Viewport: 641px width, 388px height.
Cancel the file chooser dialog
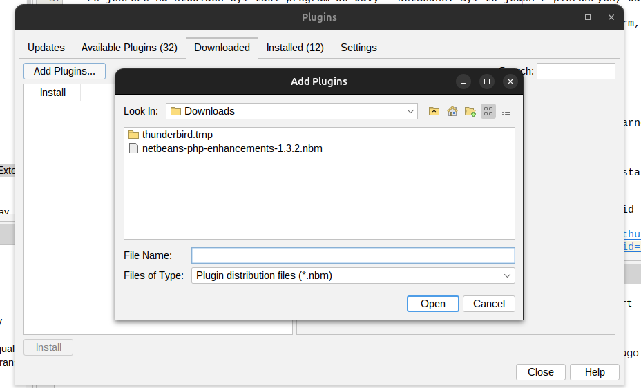(489, 304)
